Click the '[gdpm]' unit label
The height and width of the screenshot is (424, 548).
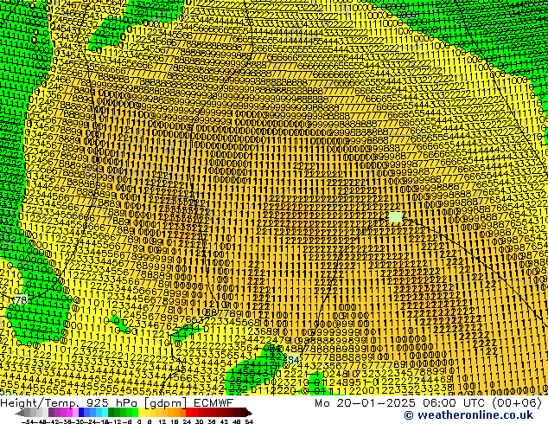166,403
